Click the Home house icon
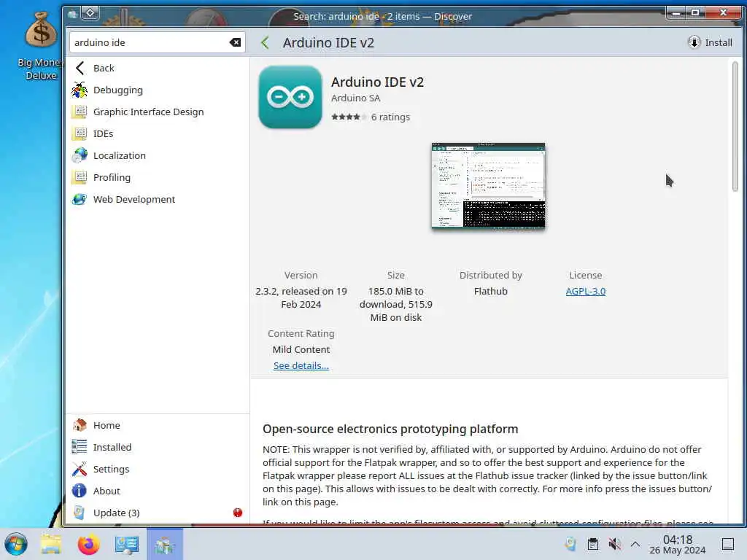747x560 pixels. 80,425
